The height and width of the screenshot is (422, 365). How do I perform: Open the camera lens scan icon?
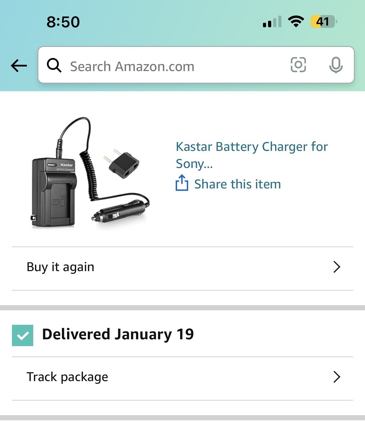pos(298,65)
